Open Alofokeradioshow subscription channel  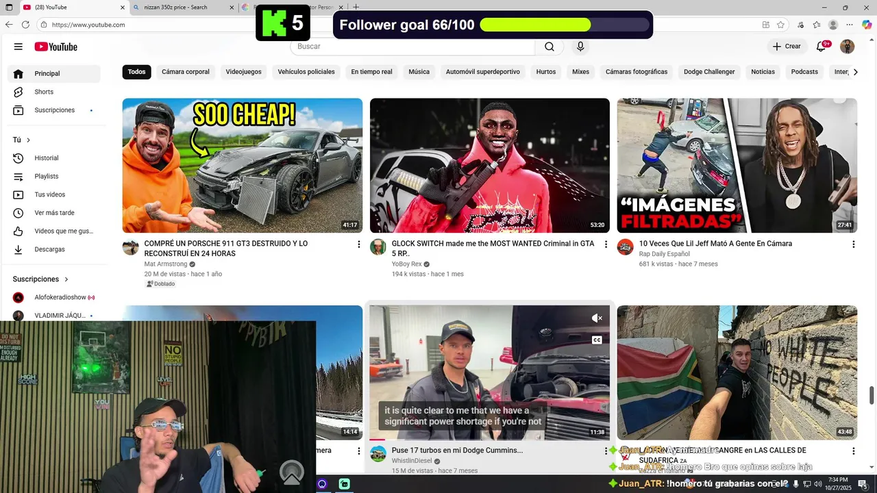[x=54, y=297]
